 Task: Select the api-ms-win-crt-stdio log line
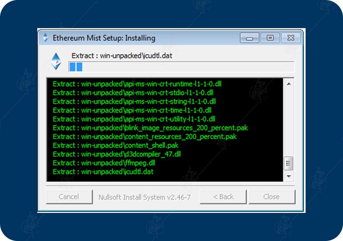[133, 93]
